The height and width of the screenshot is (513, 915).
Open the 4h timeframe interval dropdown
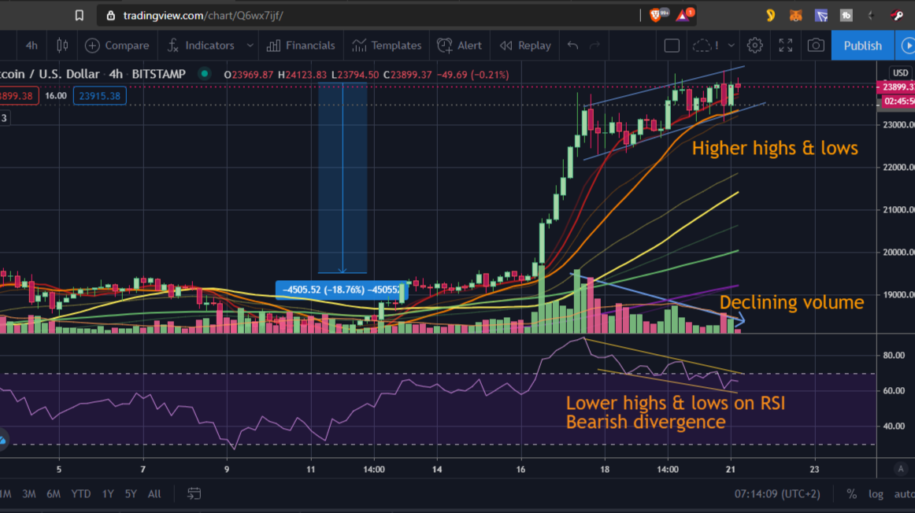point(31,46)
